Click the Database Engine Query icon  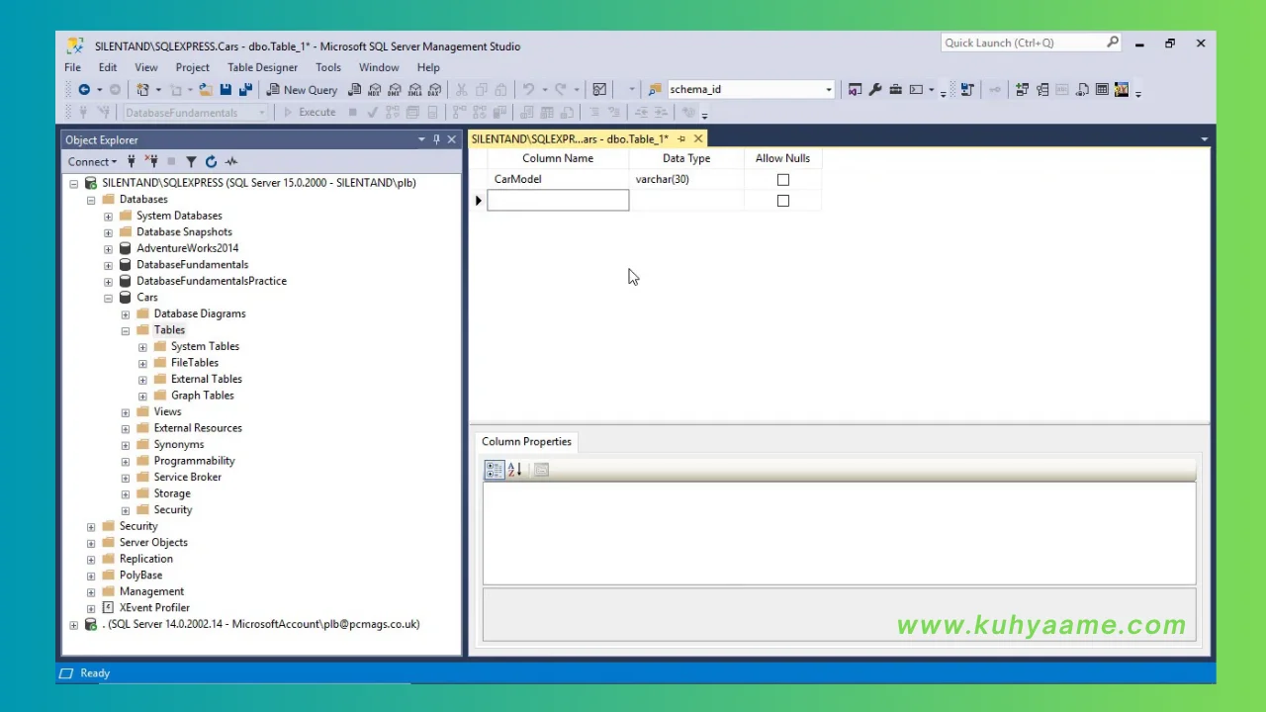click(x=354, y=89)
